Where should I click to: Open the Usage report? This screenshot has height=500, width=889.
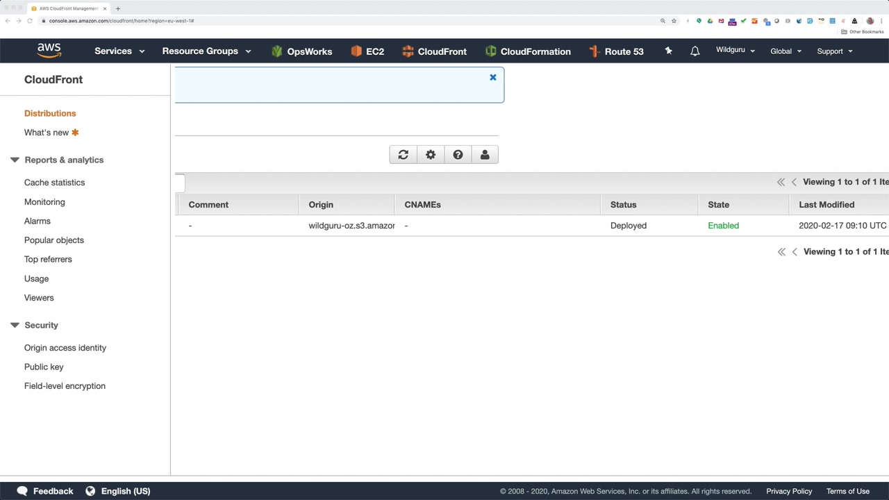pyautogui.click(x=36, y=278)
